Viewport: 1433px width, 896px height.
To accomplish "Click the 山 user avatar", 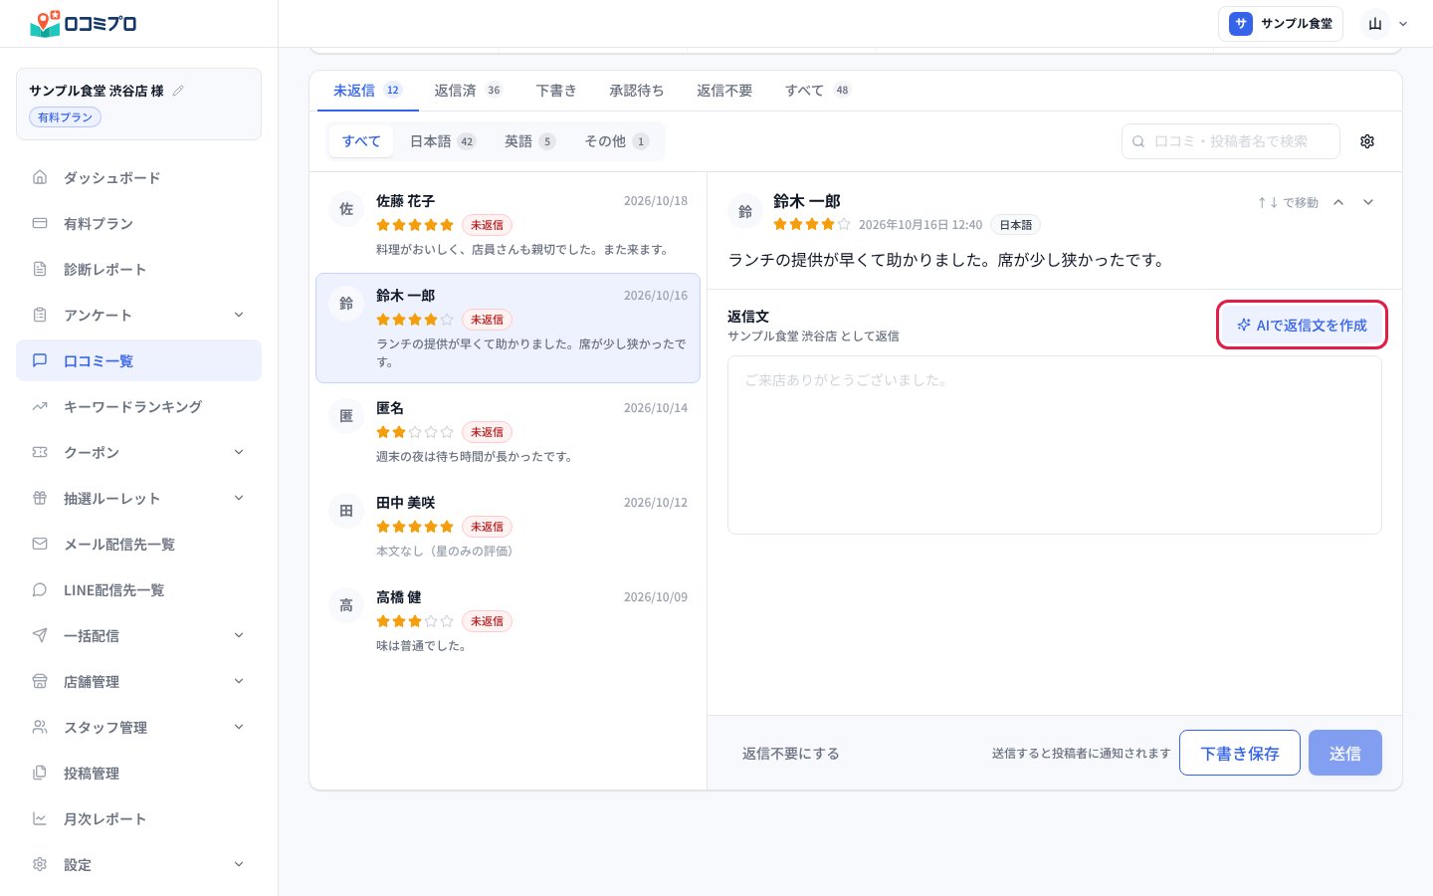I will (x=1375, y=24).
